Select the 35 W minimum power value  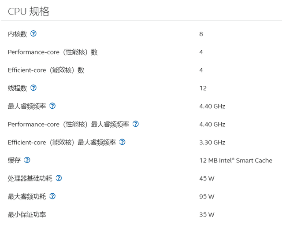[x=207, y=214]
